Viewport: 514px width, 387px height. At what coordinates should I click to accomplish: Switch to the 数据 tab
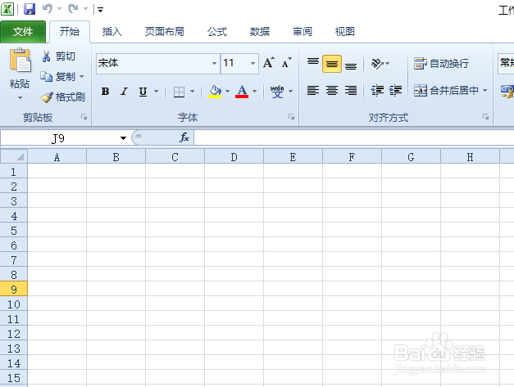click(x=259, y=32)
